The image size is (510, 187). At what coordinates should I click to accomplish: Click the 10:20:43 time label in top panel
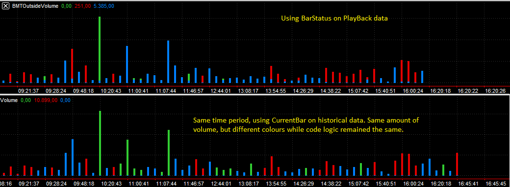coord(111,91)
